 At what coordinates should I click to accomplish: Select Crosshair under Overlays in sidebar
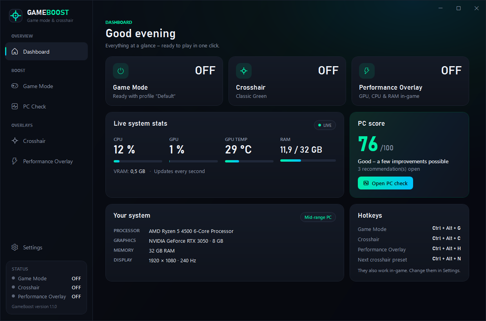point(46,141)
